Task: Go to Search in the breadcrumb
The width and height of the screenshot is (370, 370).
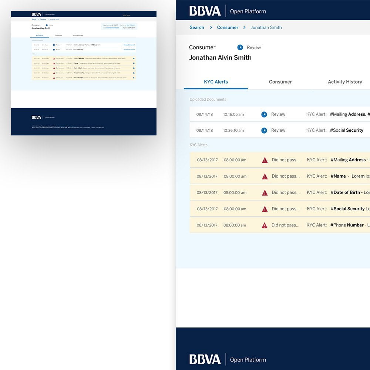Action: click(197, 27)
